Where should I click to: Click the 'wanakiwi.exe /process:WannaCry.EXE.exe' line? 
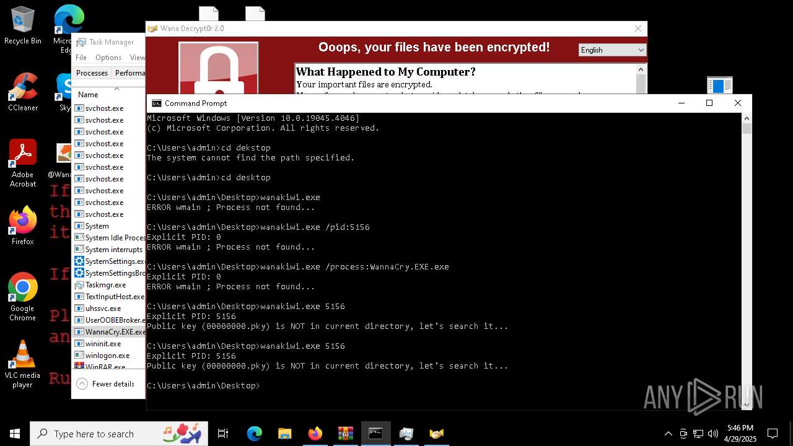click(x=297, y=267)
